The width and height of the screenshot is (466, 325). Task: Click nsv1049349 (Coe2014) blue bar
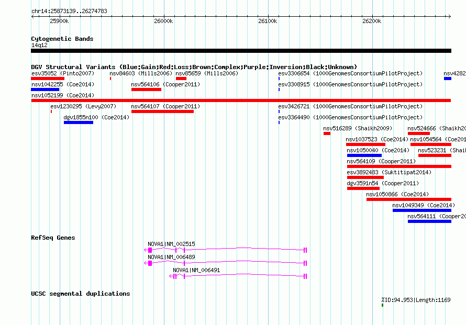click(422, 210)
